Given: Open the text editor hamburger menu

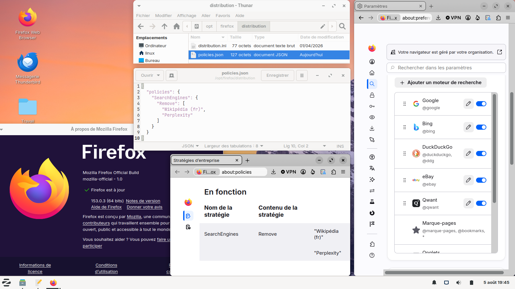Looking at the screenshot, I should 302,75.
